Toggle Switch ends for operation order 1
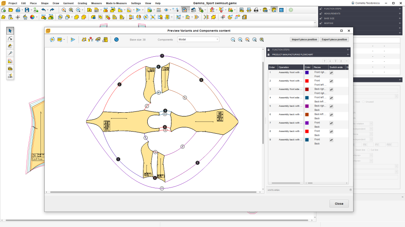 [331, 73]
